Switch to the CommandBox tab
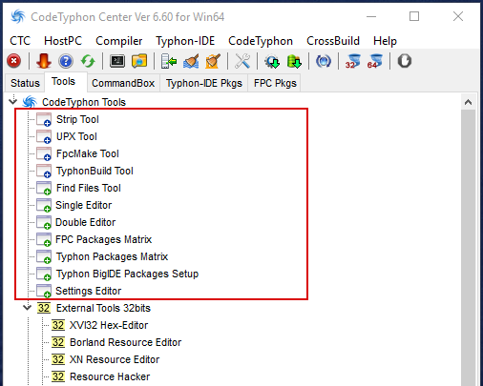 tap(123, 83)
